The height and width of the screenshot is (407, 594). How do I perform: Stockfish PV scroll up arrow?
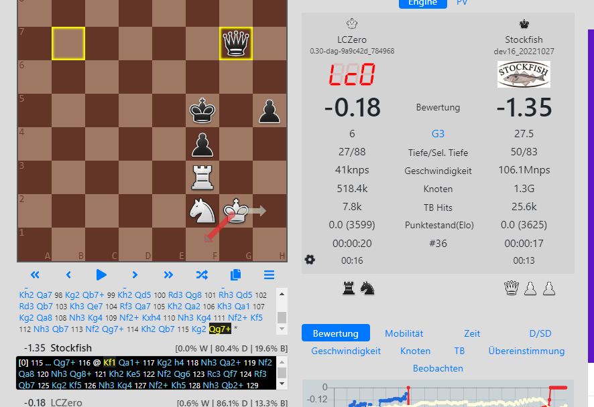coord(282,362)
